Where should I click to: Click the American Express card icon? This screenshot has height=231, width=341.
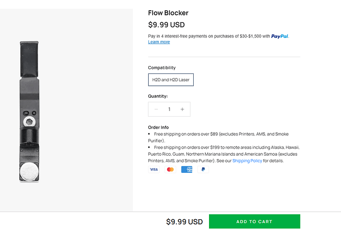coord(187,169)
